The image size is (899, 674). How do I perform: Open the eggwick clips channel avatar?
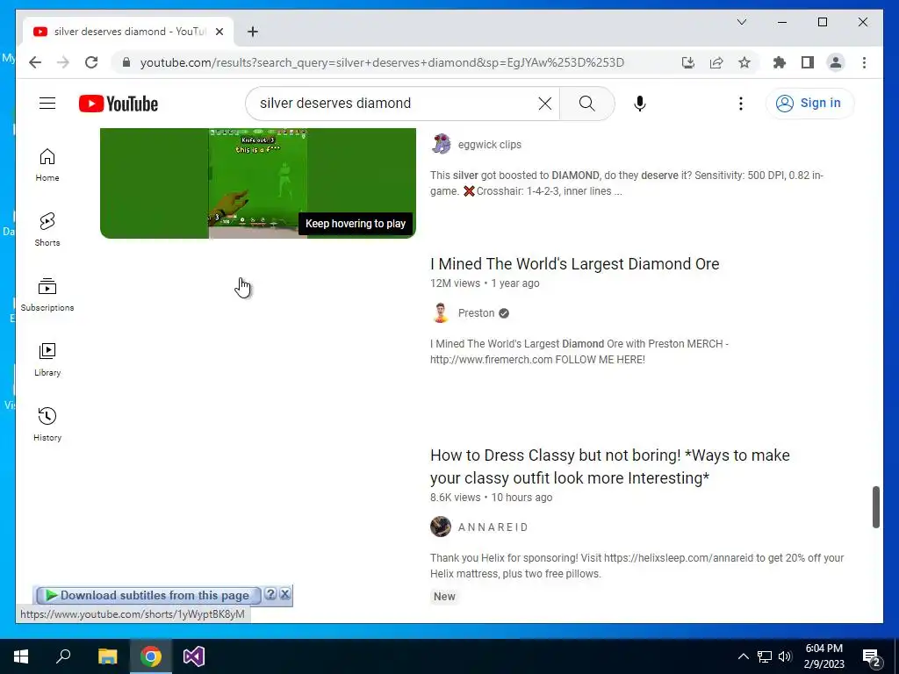[x=441, y=145]
